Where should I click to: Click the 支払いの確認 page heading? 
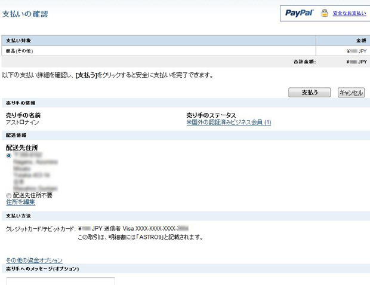[25, 14]
